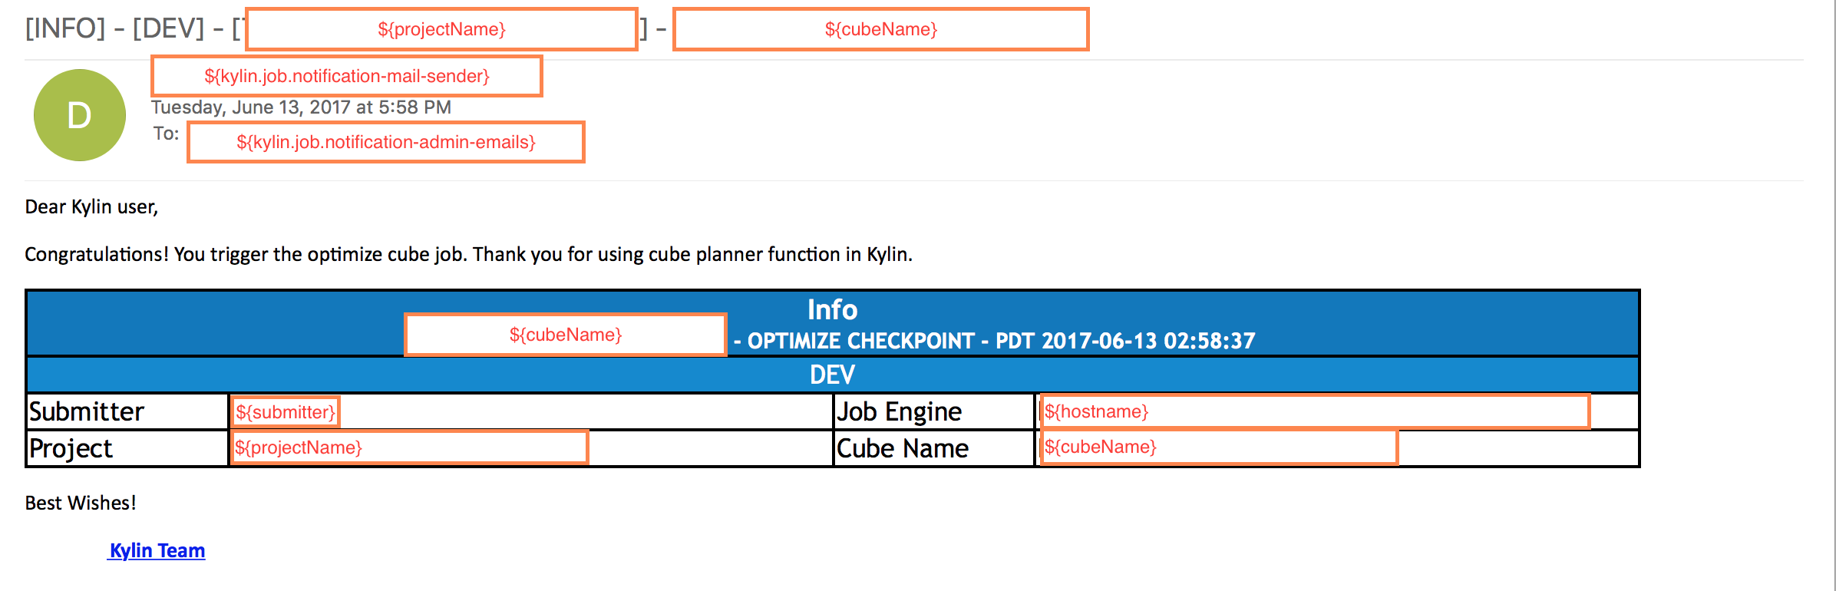Open the Kylin Team link

(x=157, y=550)
